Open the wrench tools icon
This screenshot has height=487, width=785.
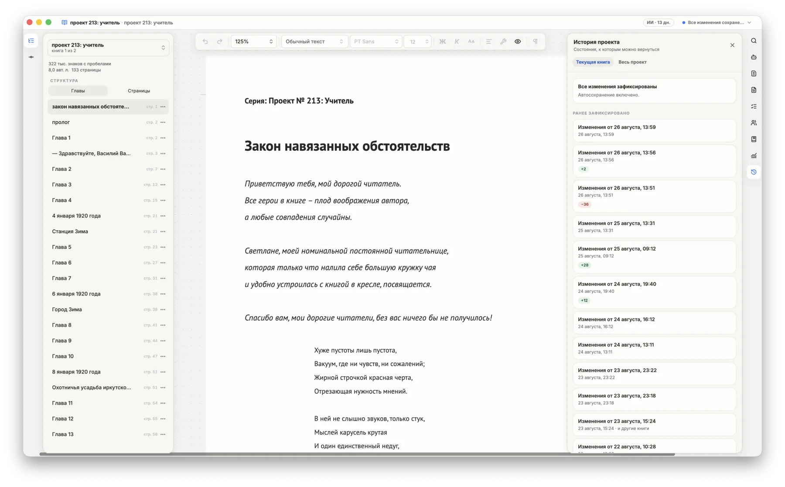coord(503,41)
